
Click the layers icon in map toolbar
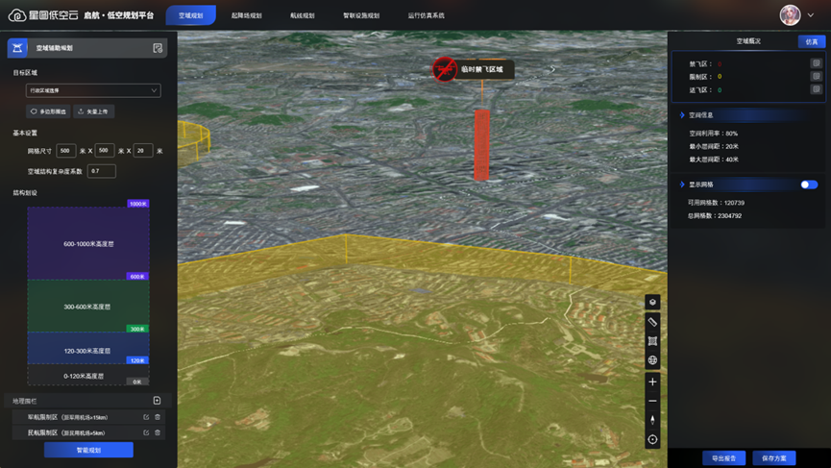[x=652, y=302]
